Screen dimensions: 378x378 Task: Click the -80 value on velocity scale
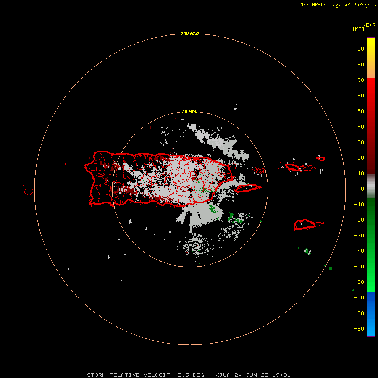[359, 313]
